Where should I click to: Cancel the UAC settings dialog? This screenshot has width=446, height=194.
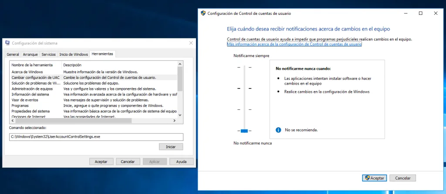pos(402,178)
